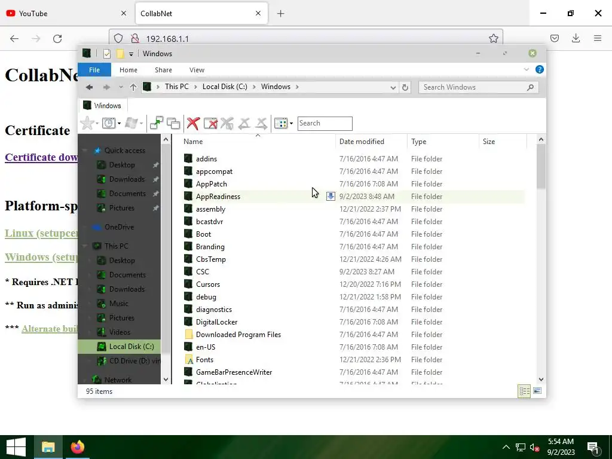Screen dimensions: 612x459
Task: Open the recently closed clock icon
Action: [109, 123]
